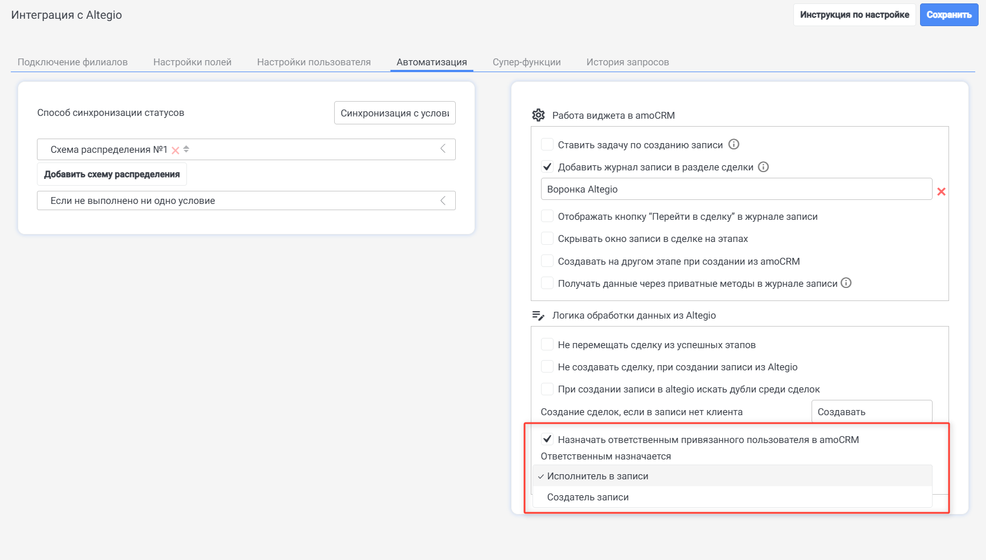Viewport: 986px width, 560px height.
Task: Click the Интеграция с Altegio heading
Action: pyautogui.click(x=66, y=15)
